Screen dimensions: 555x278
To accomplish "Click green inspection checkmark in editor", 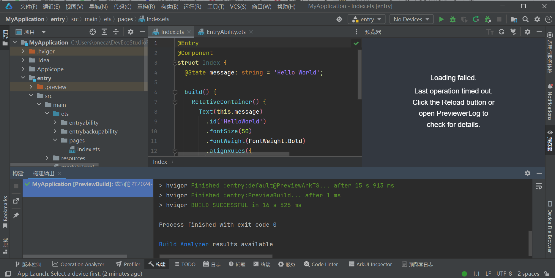I will 356,43.
